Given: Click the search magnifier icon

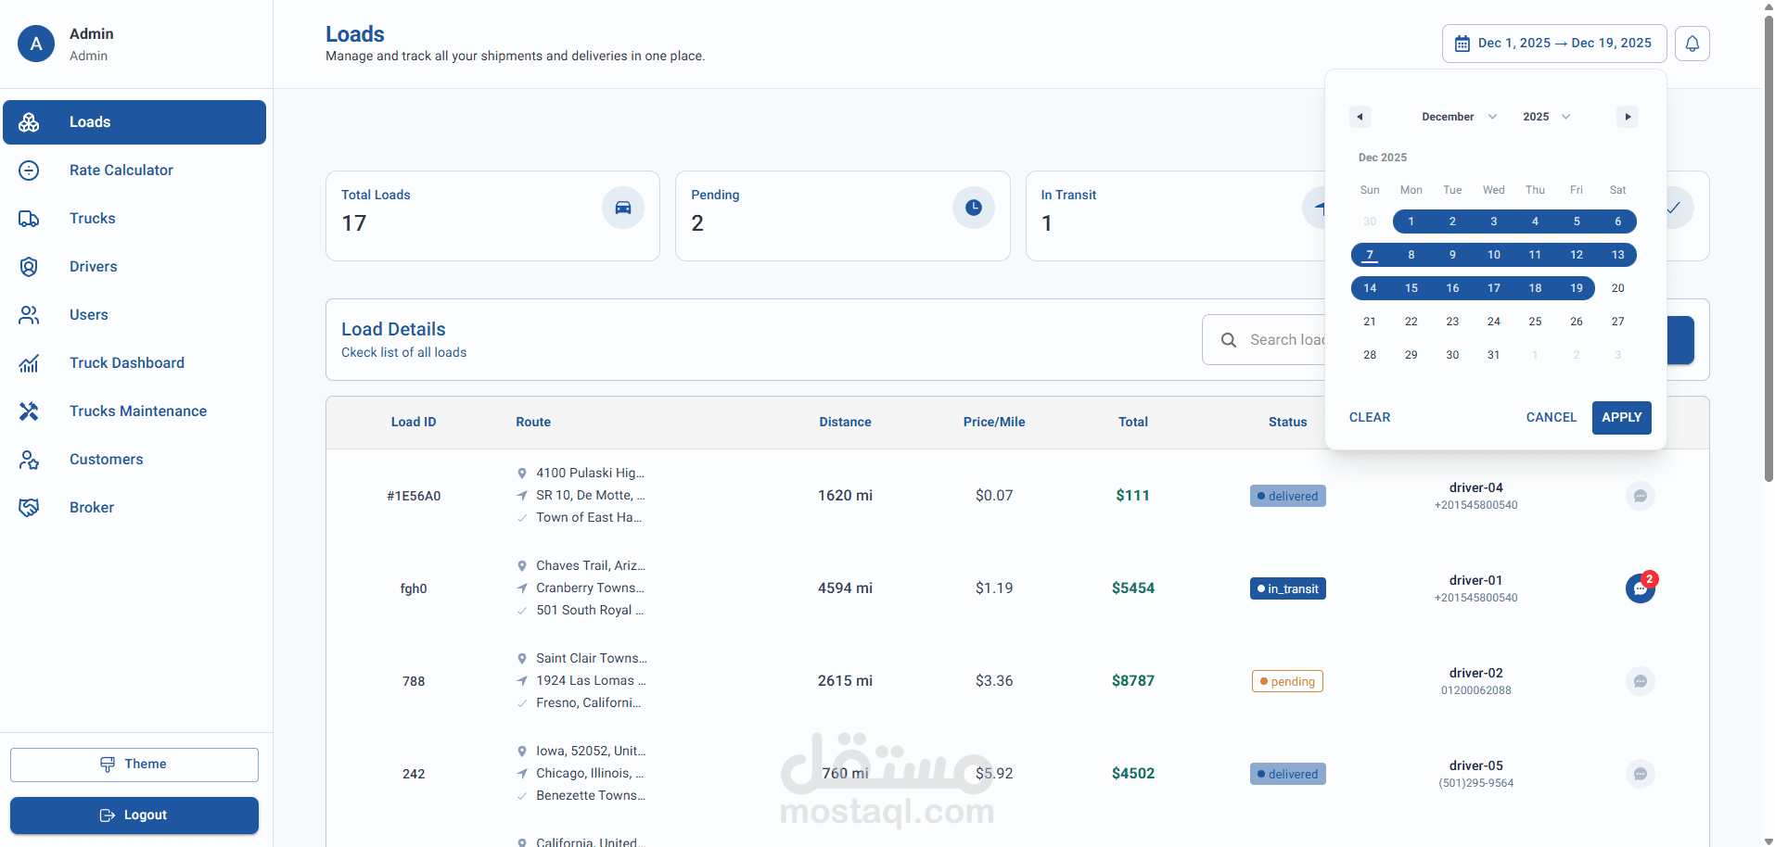Looking at the screenshot, I should tap(1229, 340).
